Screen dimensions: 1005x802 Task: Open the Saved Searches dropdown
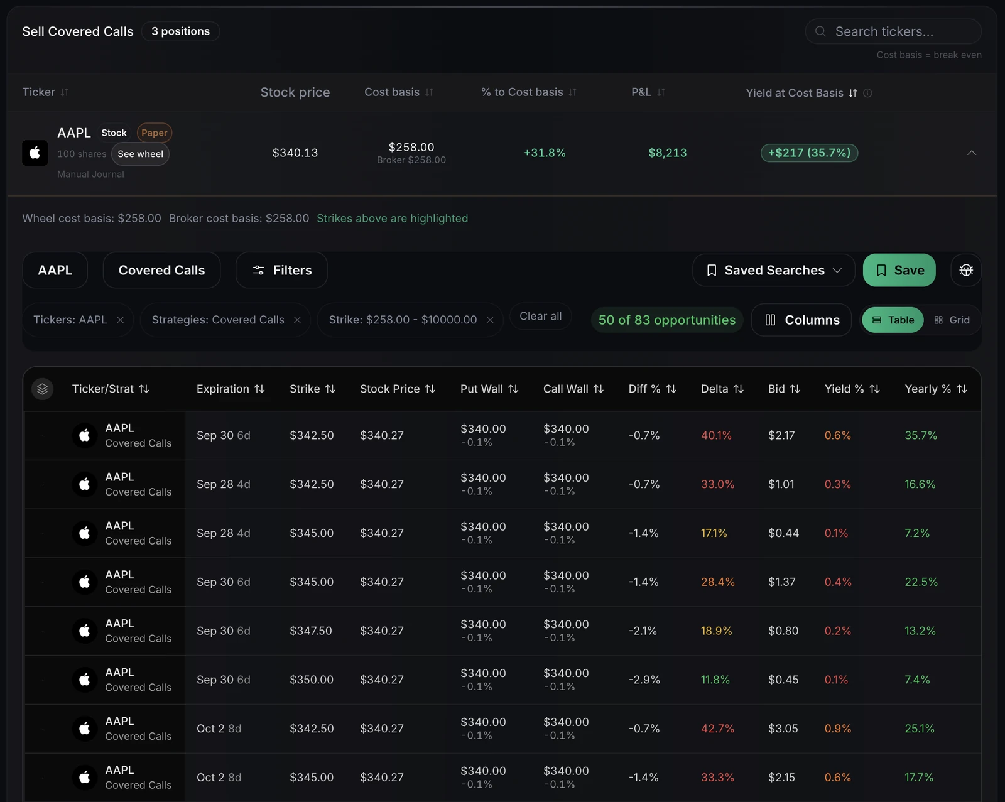pyautogui.click(x=774, y=270)
